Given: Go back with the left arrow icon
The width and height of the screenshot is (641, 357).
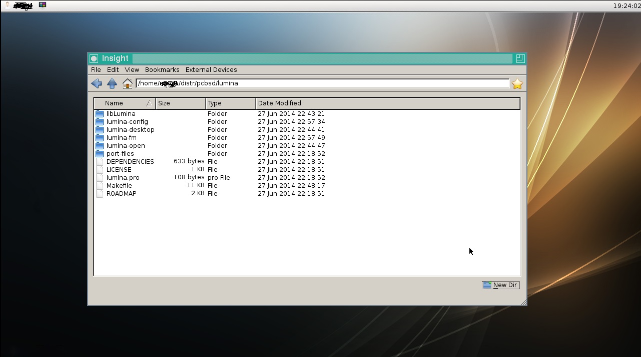Looking at the screenshot, I should click(97, 83).
